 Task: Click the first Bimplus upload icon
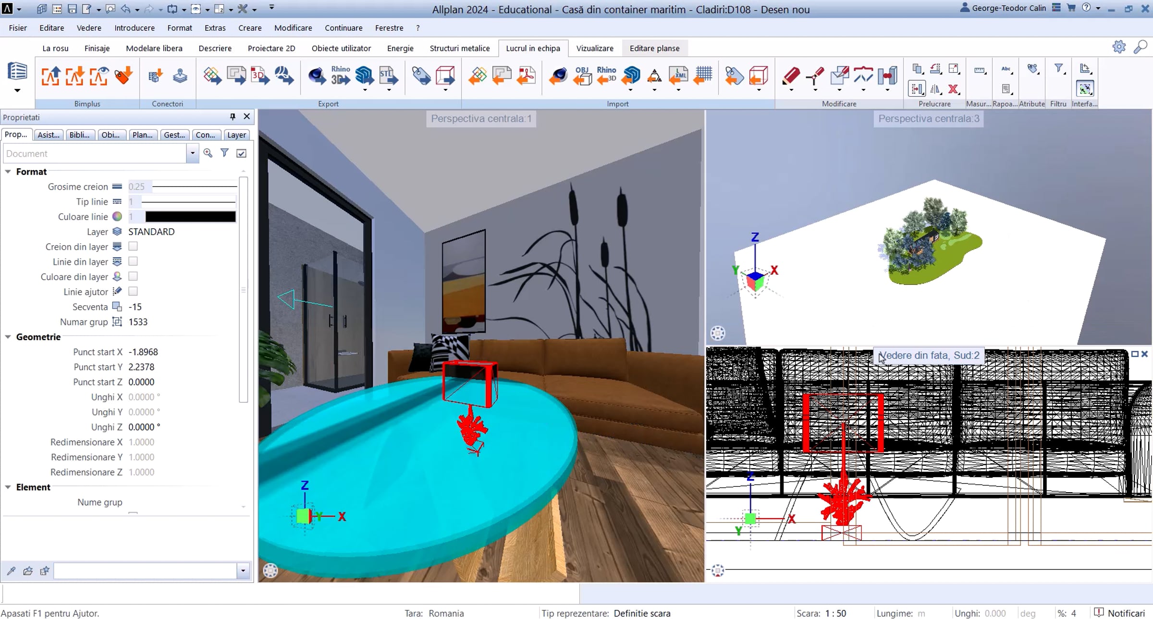[50, 75]
